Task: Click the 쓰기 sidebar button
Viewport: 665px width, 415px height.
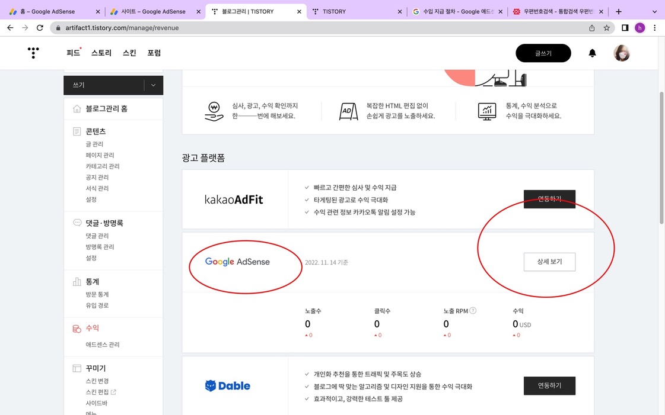Action: (104, 85)
